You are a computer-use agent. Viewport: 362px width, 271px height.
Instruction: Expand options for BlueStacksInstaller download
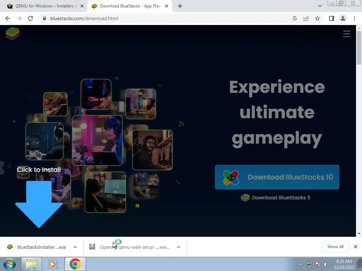75,247
